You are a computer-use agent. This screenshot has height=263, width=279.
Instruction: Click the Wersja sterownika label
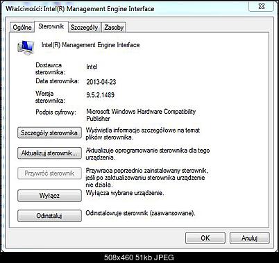[x=50, y=97]
